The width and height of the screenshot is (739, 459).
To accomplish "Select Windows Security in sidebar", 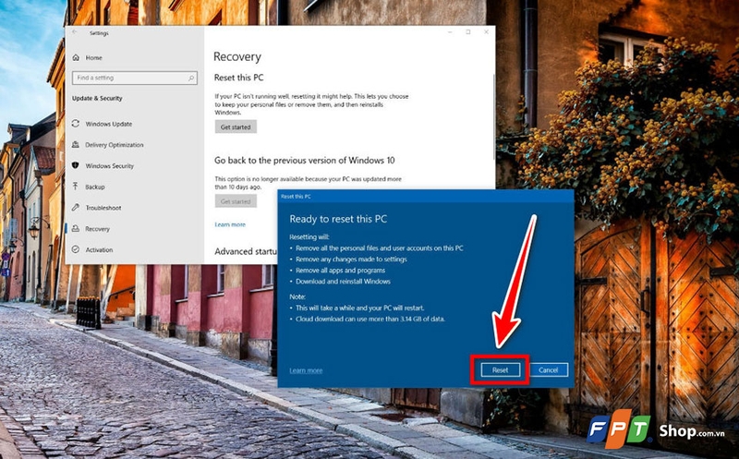I will pos(109,166).
